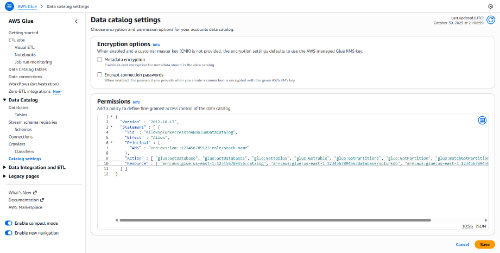Image resolution: width=500 pixels, height=253 pixels.
Task: Enable Metadata encryption checkbox
Action: pyautogui.click(x=99, y=59)
